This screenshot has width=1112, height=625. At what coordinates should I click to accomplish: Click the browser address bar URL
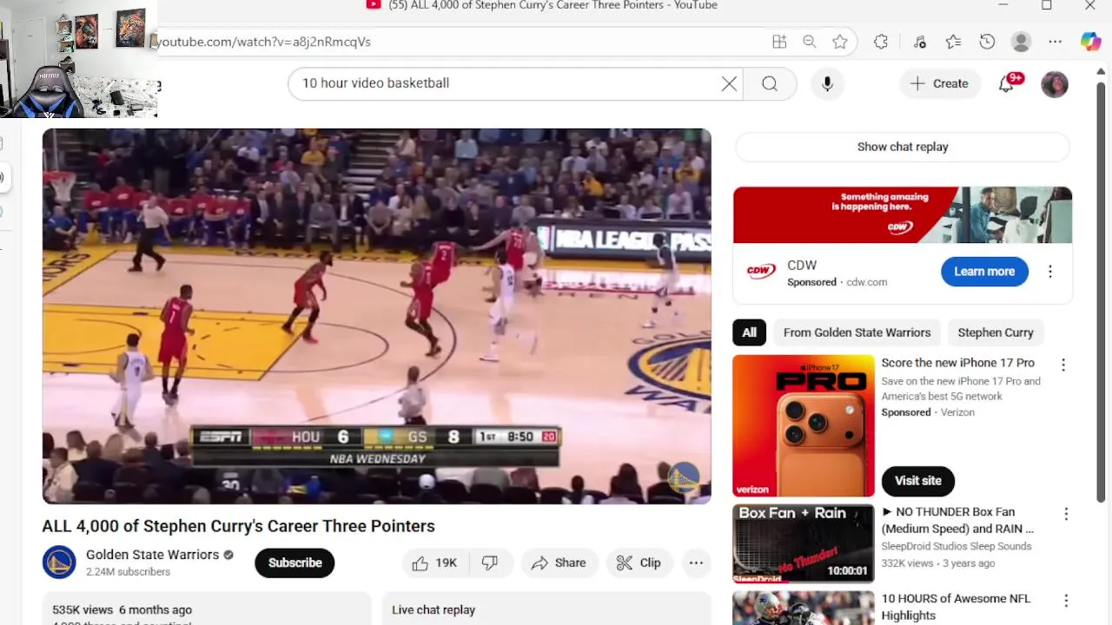(x=265, y=42)
